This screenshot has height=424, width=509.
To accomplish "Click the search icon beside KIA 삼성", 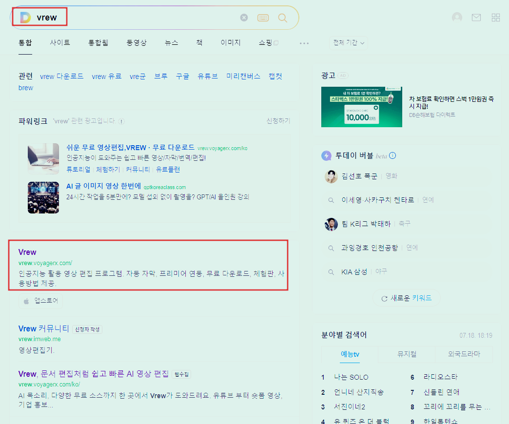I will point(331,272).
